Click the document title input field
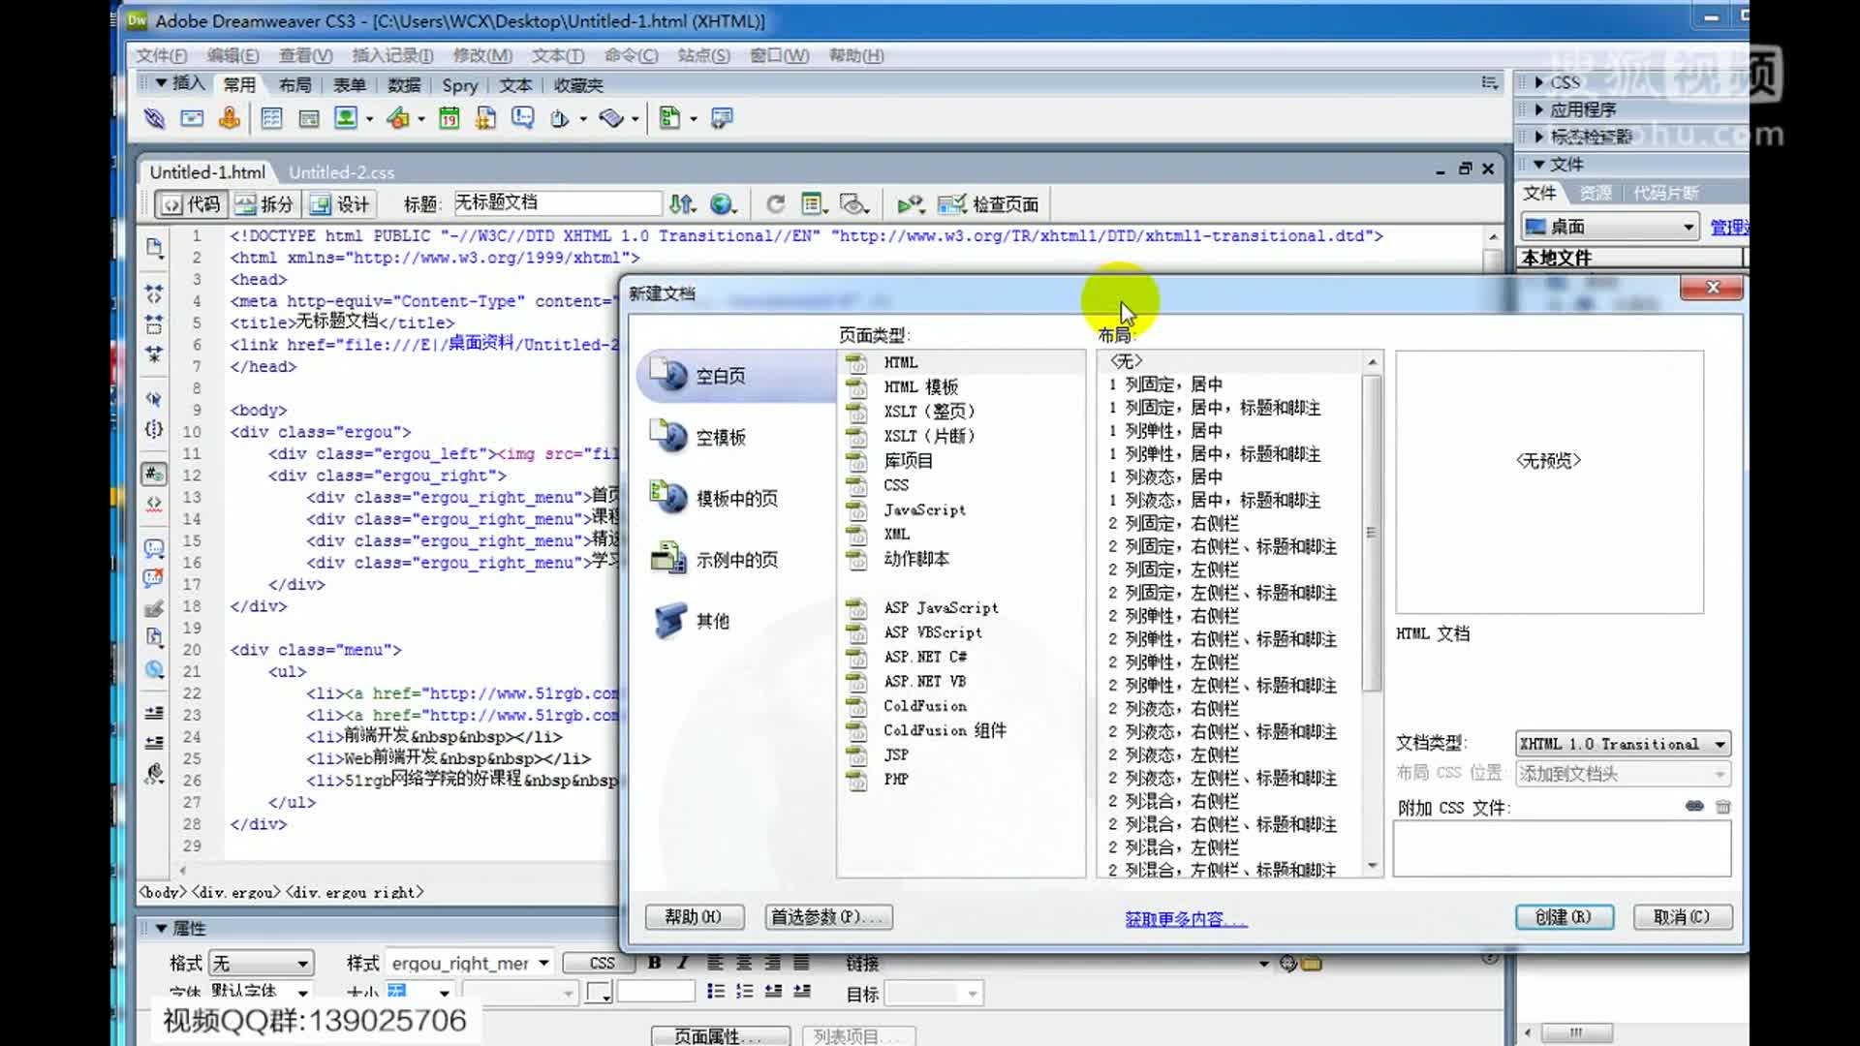 (x=558, y=202)
